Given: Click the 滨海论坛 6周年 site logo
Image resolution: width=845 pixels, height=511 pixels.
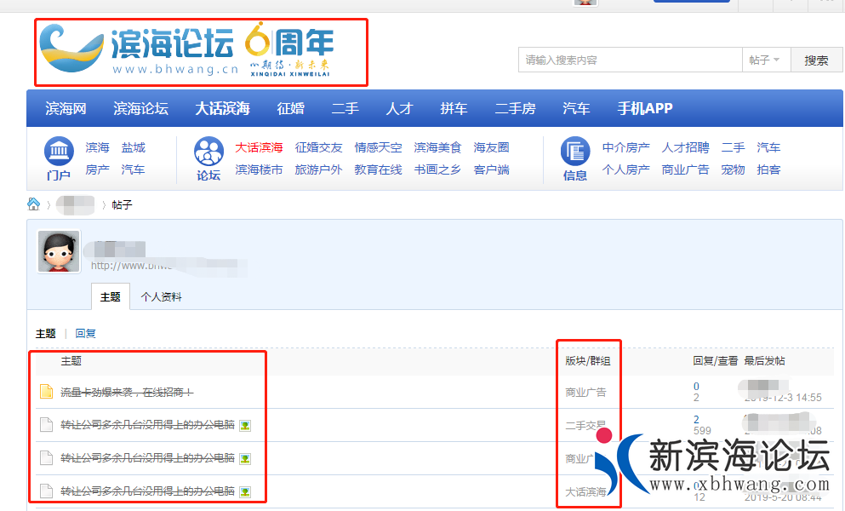Looking at the screenshot, I should coord(200,49).
